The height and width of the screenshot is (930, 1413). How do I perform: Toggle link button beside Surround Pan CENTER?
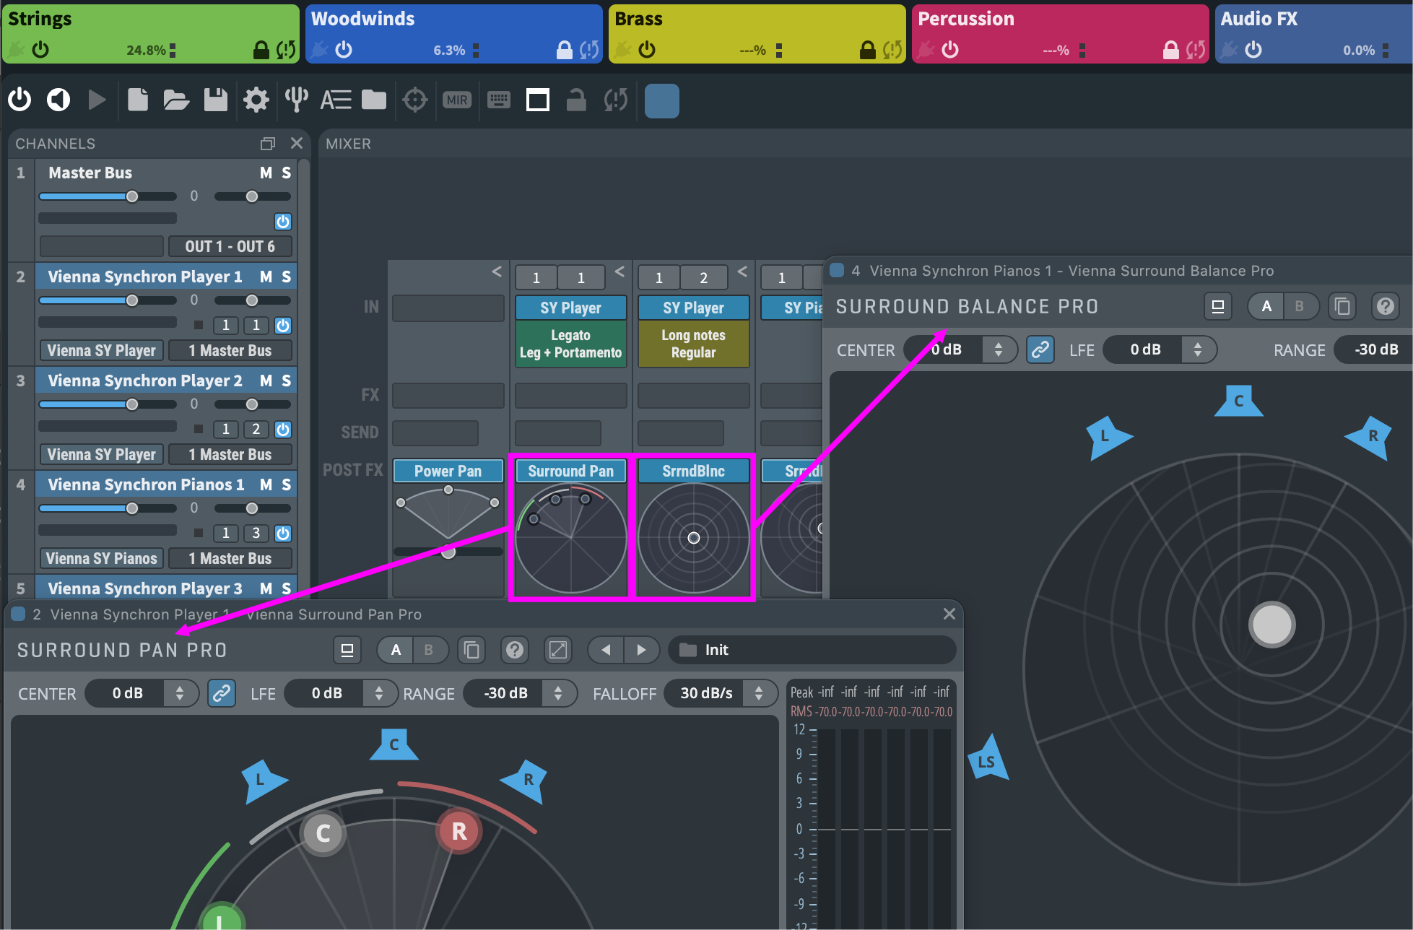pyautogui.click(x=222, y=693)
